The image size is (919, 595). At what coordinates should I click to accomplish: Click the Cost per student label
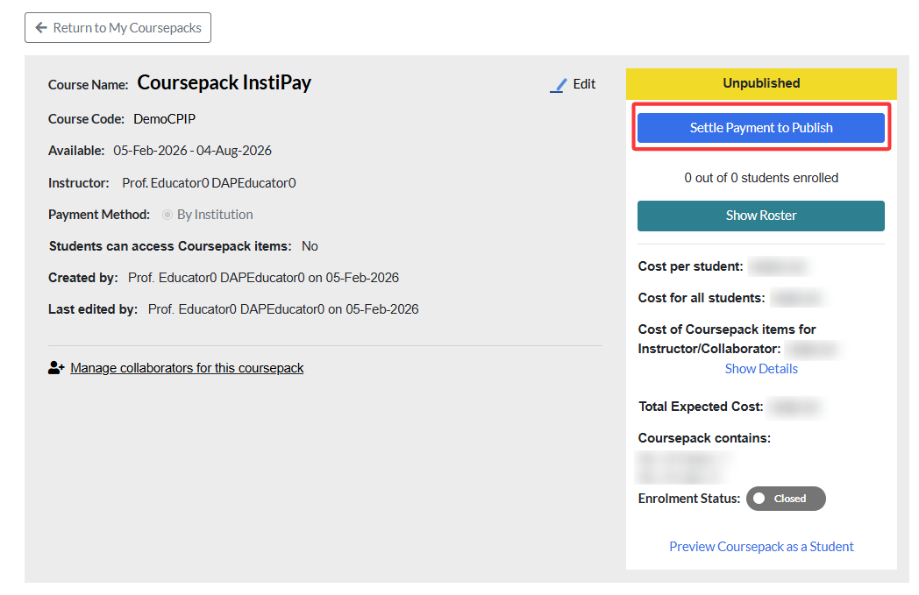690,266
